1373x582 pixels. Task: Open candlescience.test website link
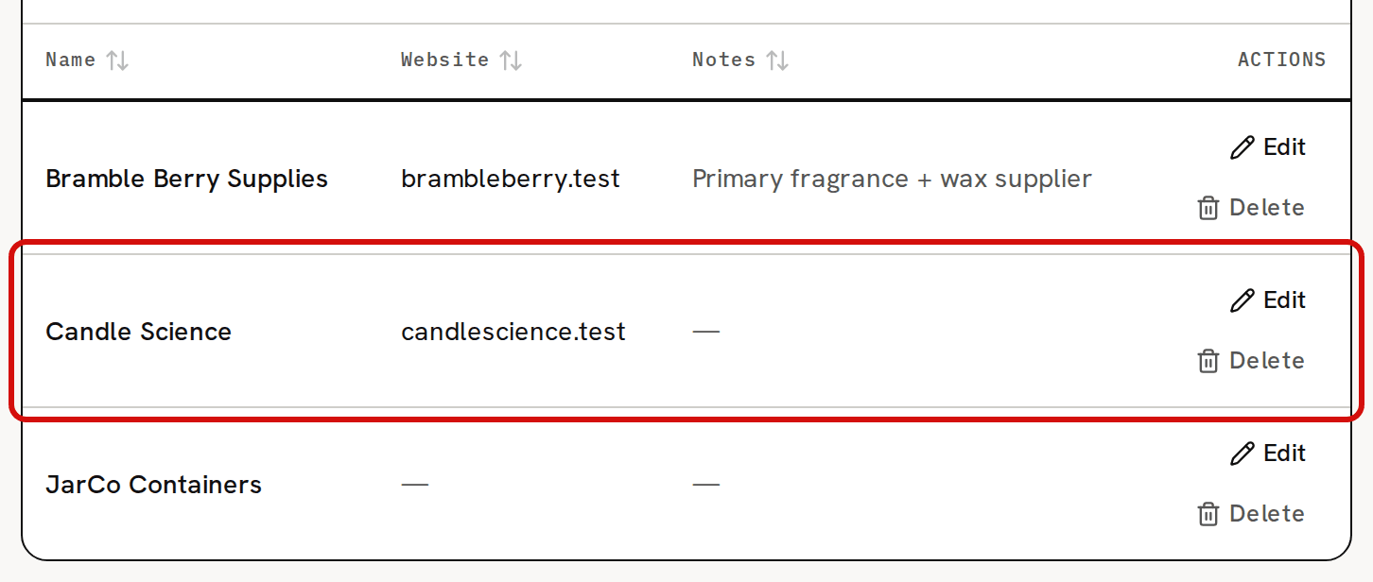click(x=513, y=332)
